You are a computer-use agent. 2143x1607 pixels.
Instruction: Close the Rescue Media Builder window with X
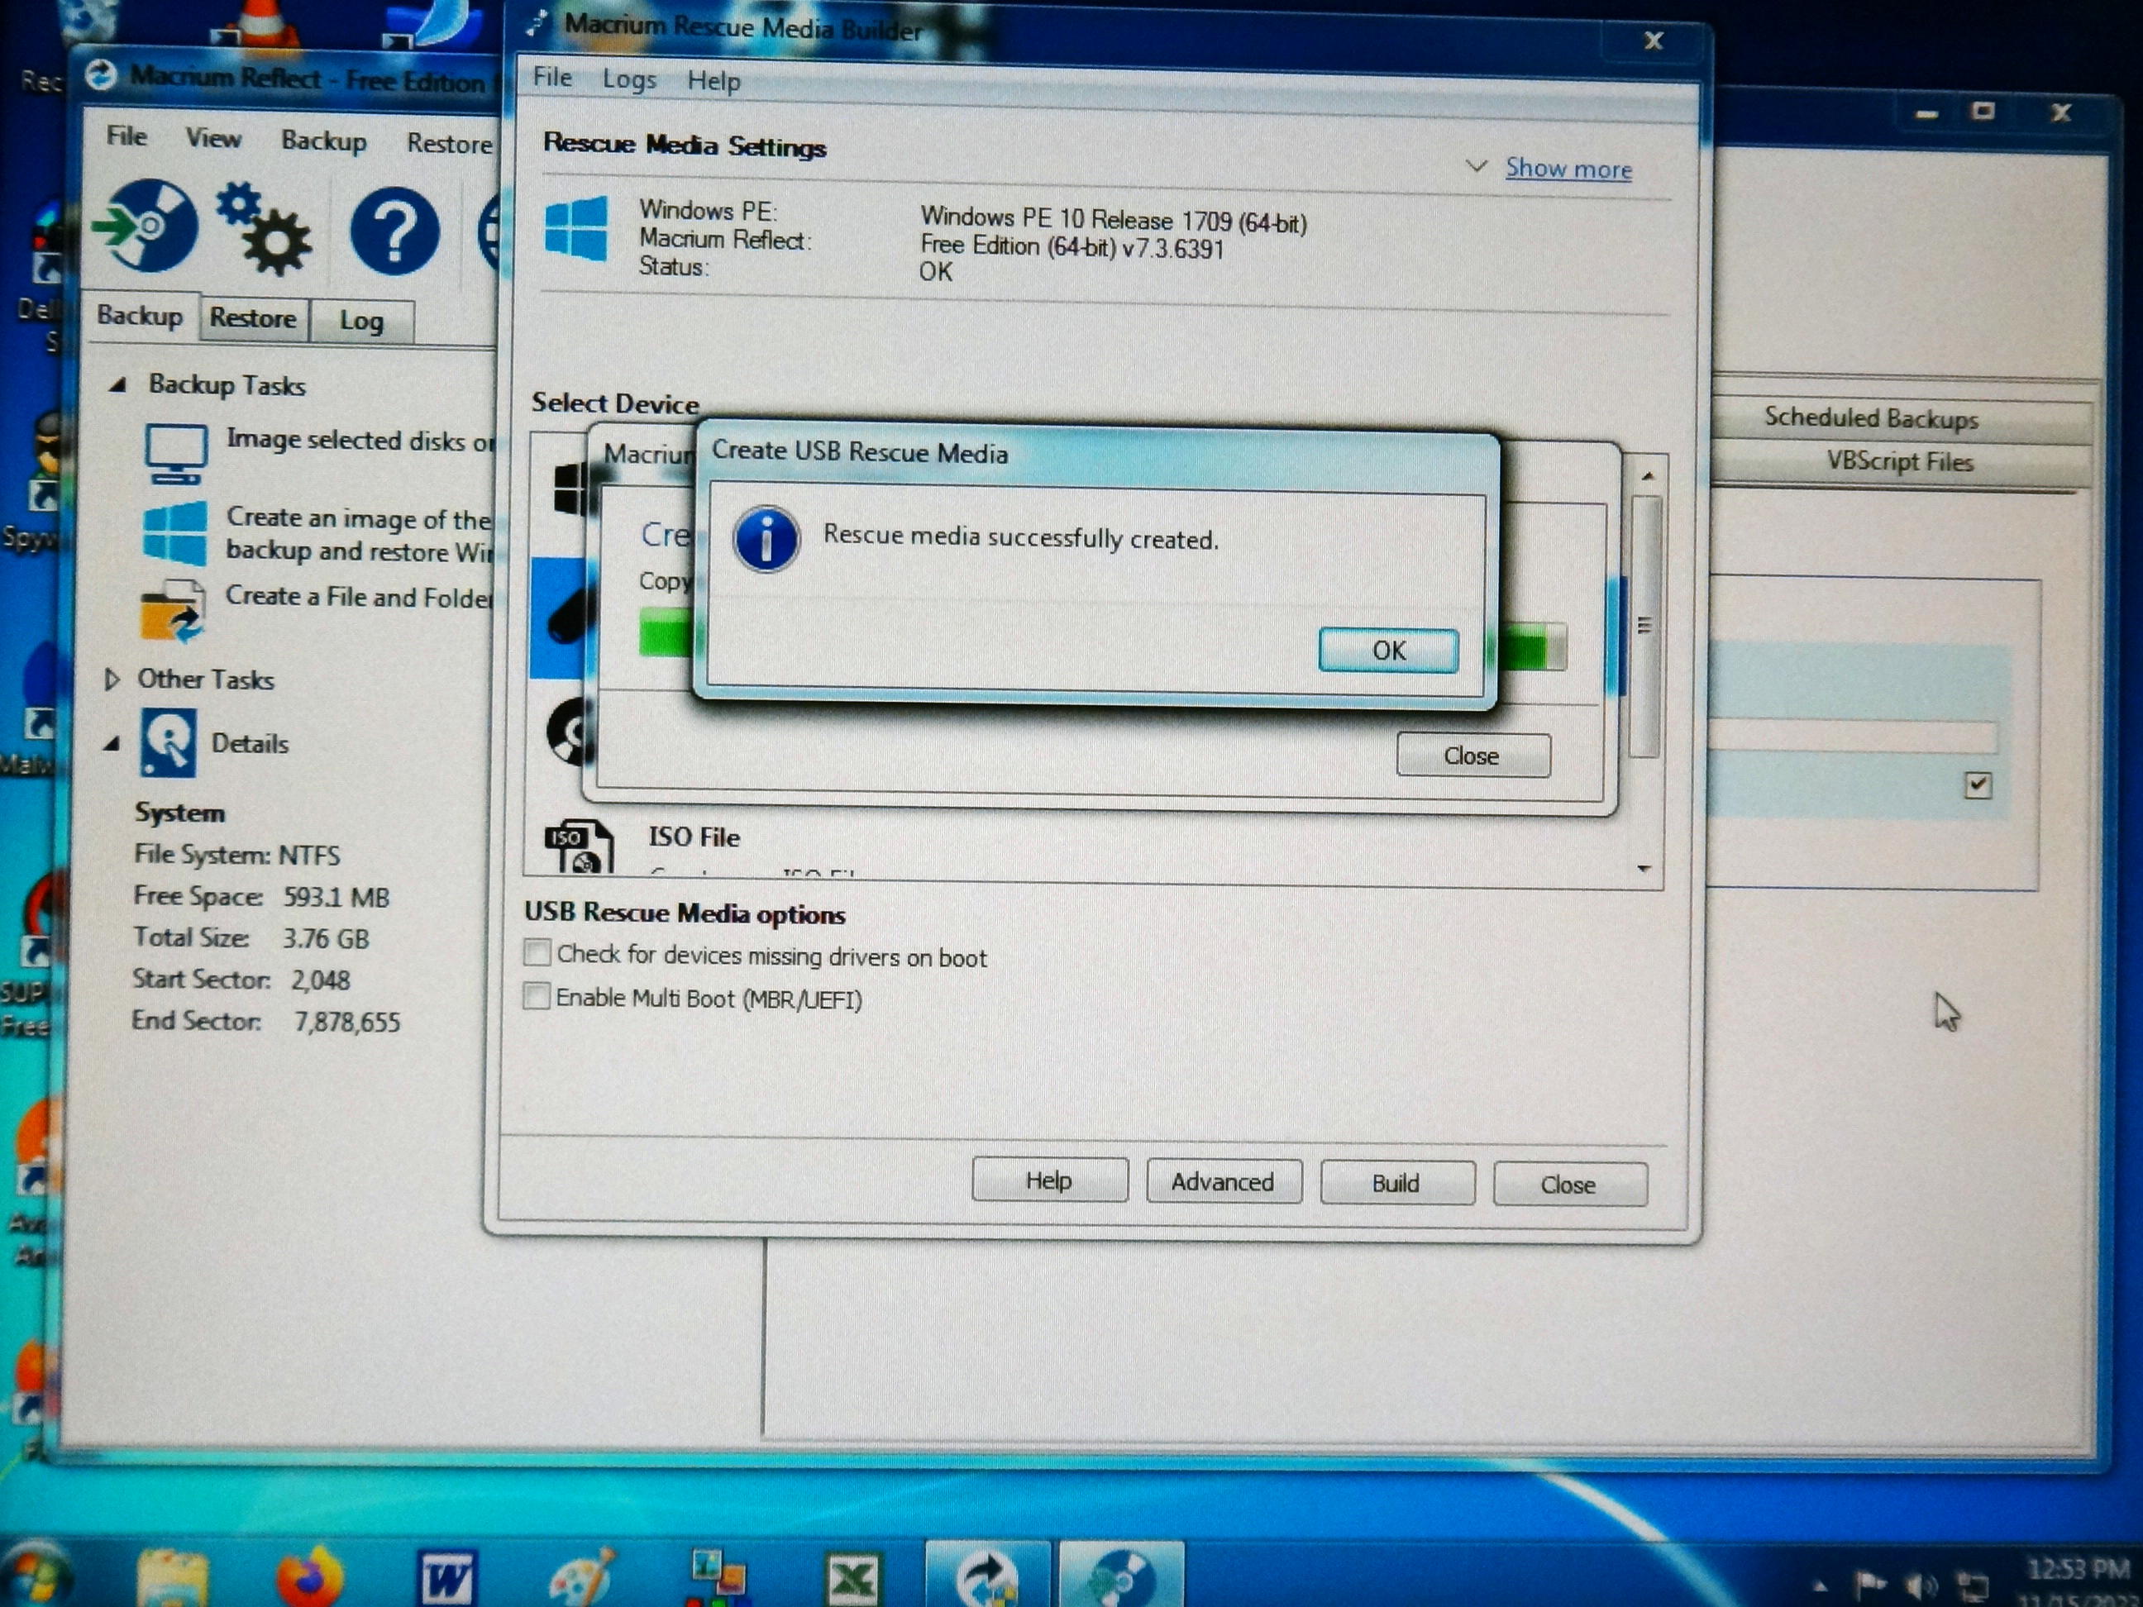(1653, 41)
